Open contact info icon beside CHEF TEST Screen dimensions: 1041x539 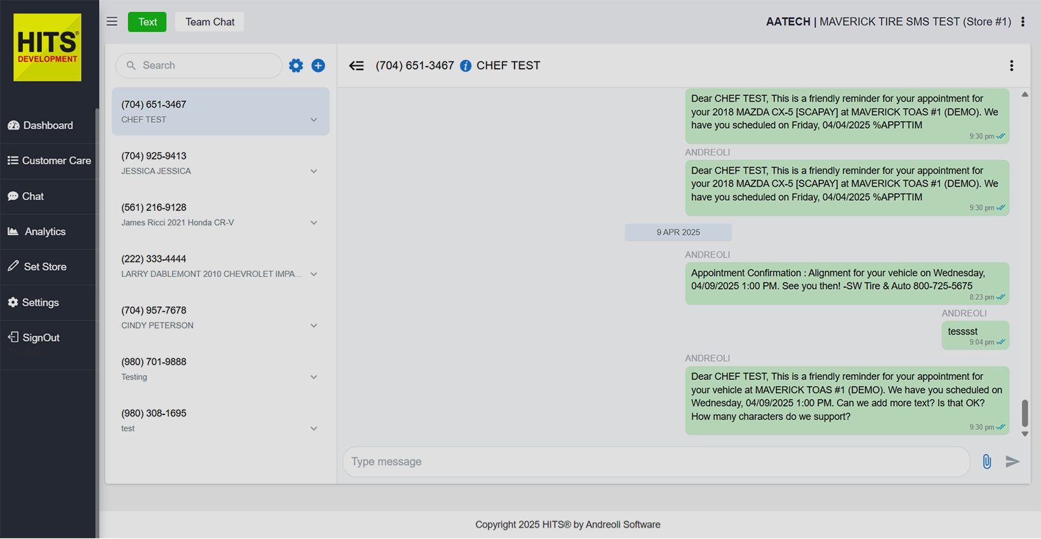(465, 66)
